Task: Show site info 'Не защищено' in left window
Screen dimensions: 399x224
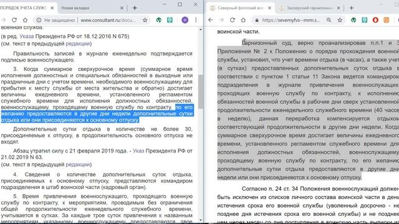Action: tap(55, 20)
